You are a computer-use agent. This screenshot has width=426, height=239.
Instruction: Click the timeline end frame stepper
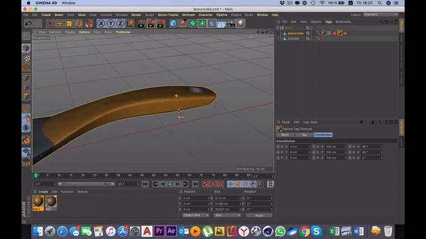click(137, 185)
